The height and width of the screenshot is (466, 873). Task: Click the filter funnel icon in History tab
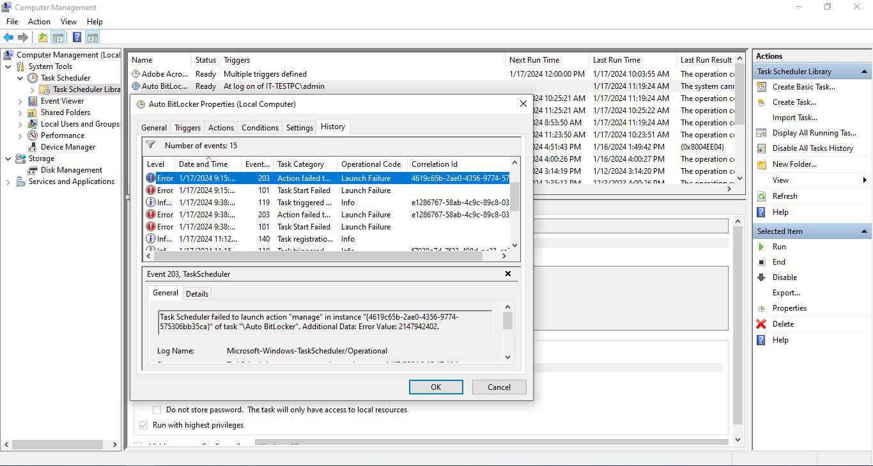(x=150, y=145)
